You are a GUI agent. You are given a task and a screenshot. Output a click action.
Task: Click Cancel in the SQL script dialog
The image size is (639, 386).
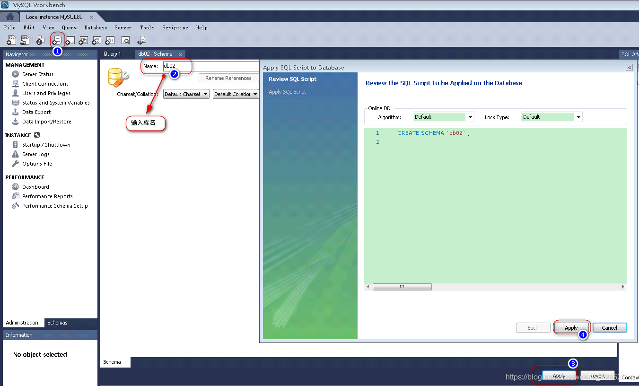point(609,328)
